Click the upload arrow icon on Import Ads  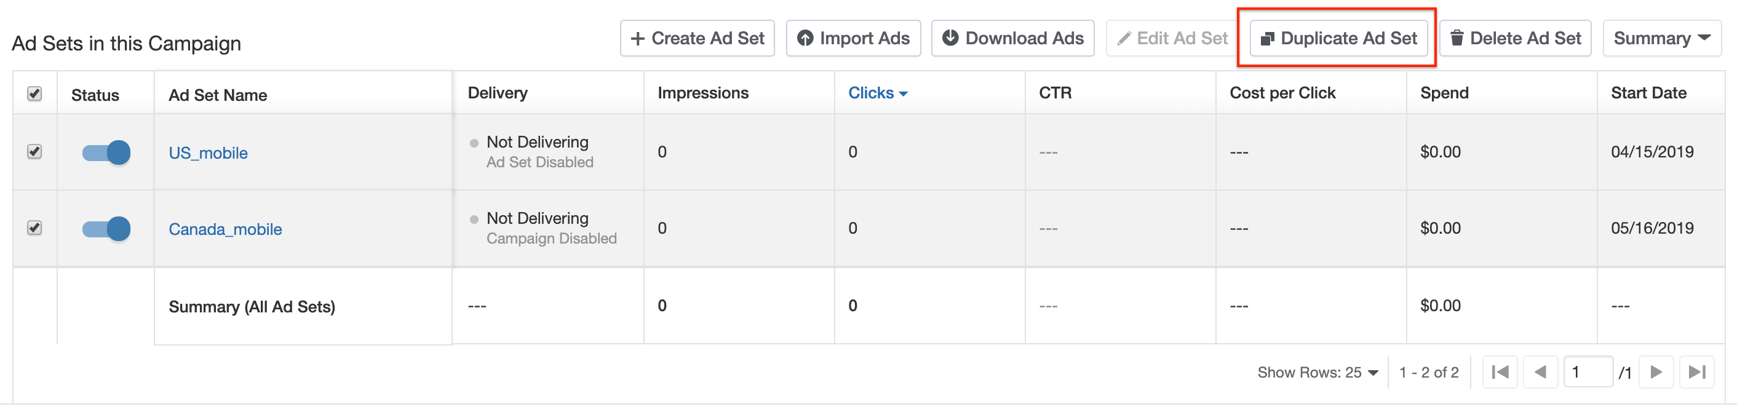pos(805,39)
